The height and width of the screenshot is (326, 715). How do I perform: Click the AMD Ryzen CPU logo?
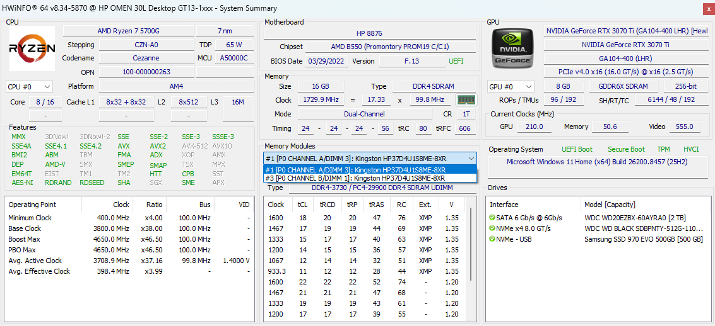pyautogui.click(x=32, y=48)
